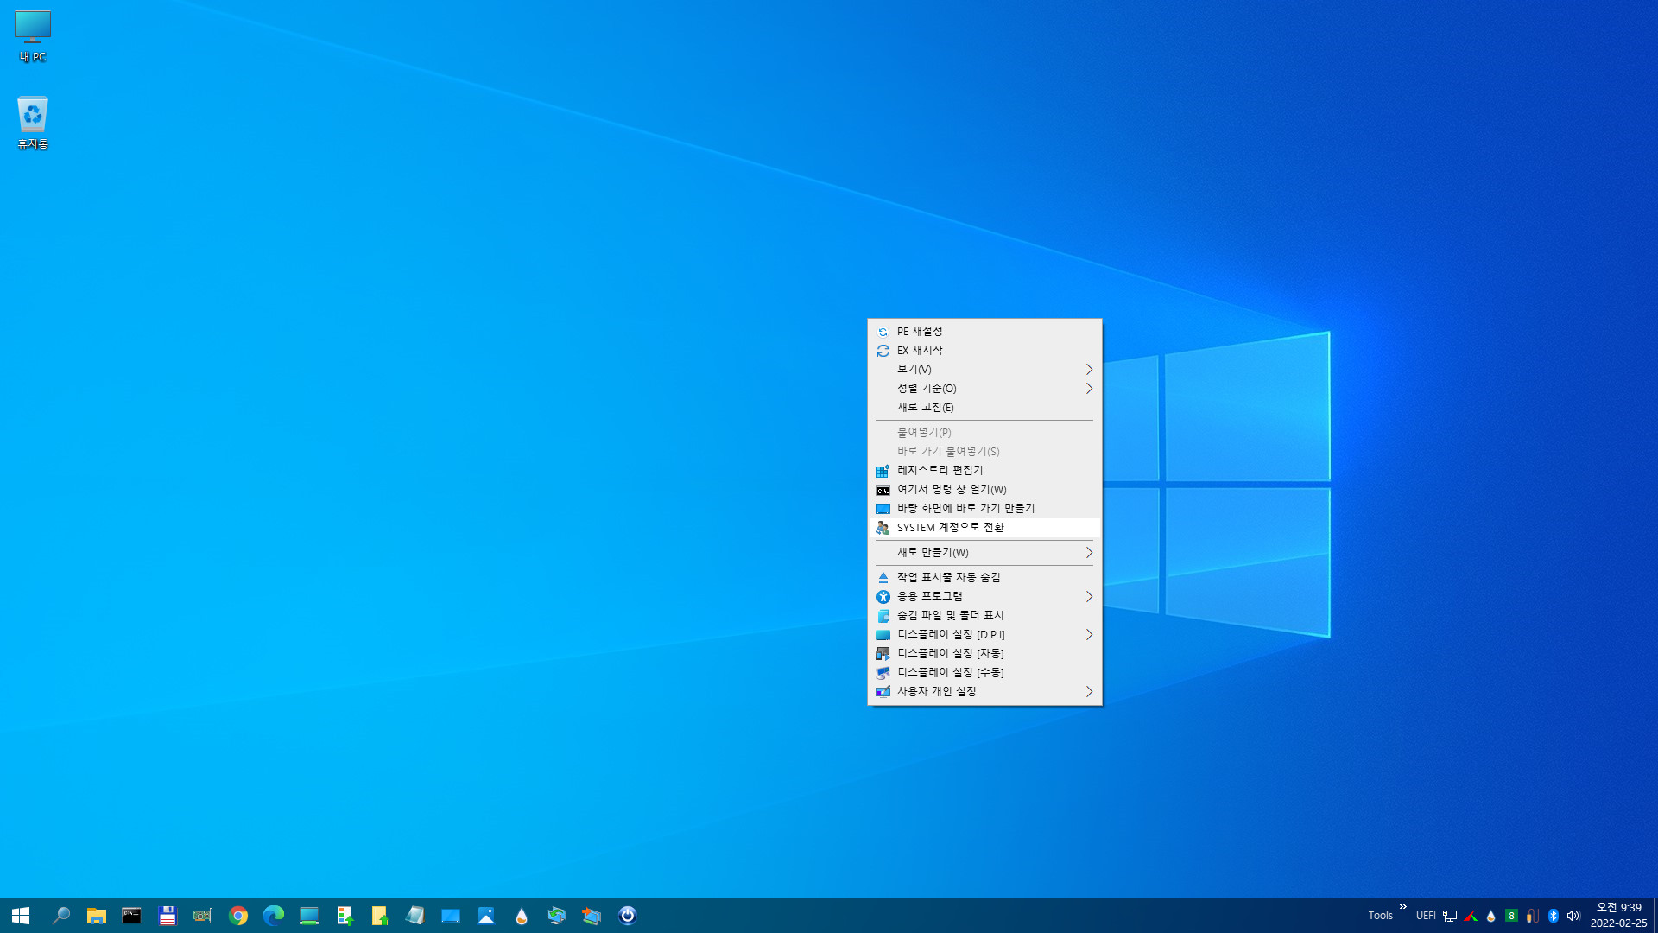1658x933 pixels.
Task: Open the monitors with orange arrow icon
Action: pos(592,916)
